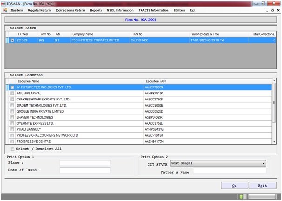Click the form icon beside Masters menu
This screenshot has height=201, width=282.
[x=5, y=10]
